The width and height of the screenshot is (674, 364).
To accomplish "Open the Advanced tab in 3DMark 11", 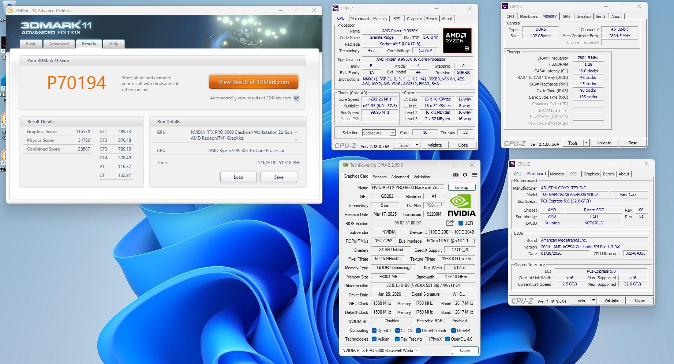I will (59, 44).
